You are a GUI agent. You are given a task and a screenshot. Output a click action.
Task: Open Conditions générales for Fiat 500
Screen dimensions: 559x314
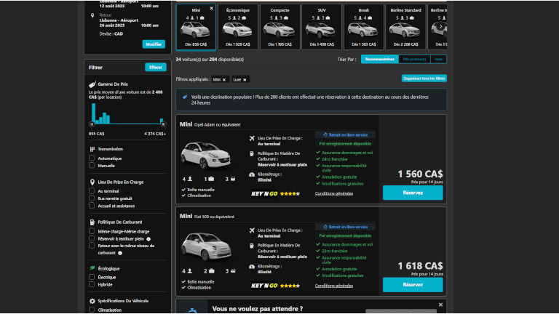(333, 286)
